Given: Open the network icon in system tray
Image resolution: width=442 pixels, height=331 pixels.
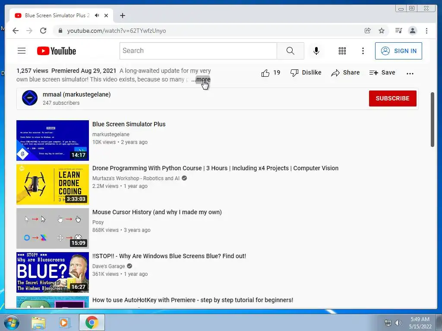Looking at the screenshot, I should (x=388, y=323).
